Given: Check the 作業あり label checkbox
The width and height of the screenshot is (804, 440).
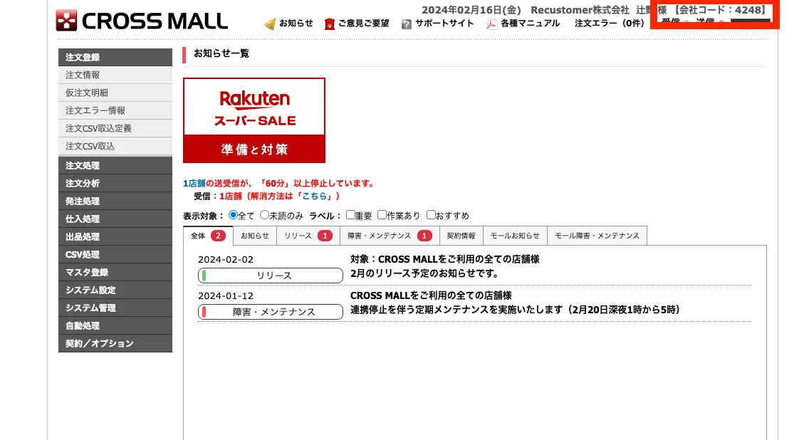Looking at the screenshot, I should 382,215.
